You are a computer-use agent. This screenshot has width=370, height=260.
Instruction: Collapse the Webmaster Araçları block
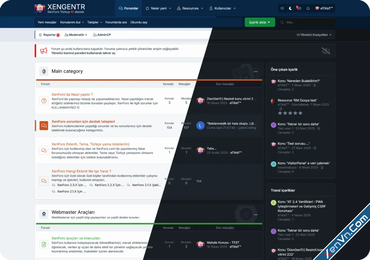256,215
